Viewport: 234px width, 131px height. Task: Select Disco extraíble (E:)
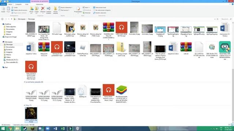[x=12, y=62]
